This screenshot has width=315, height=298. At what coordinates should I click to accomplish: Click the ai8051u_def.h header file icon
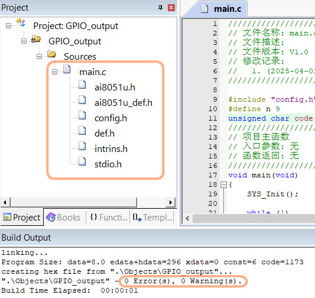[82, 100]
